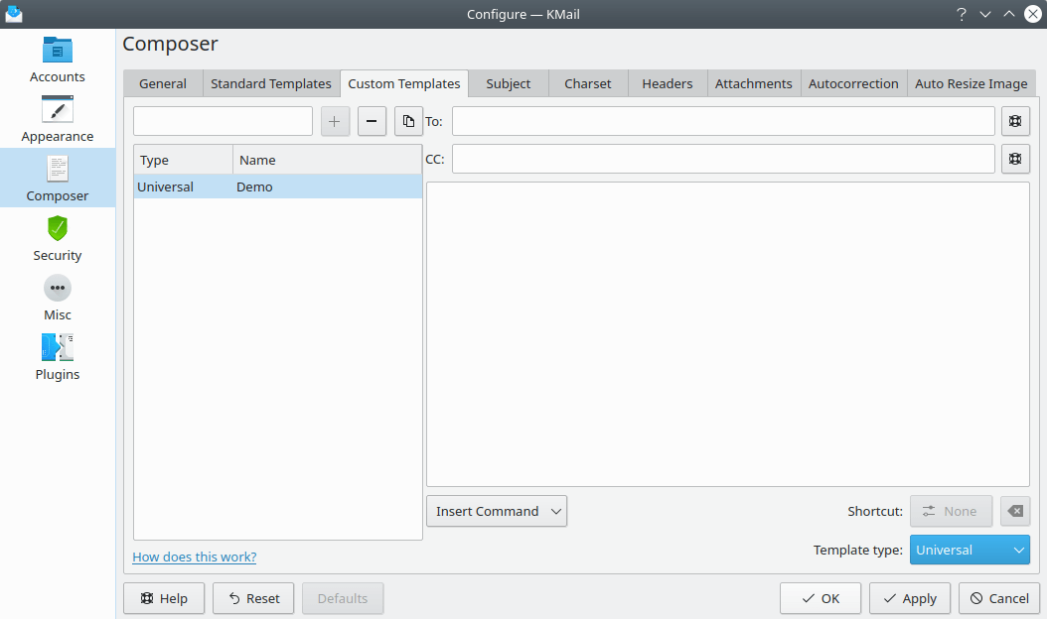Open the Appearance settings page

click(57, 119)
